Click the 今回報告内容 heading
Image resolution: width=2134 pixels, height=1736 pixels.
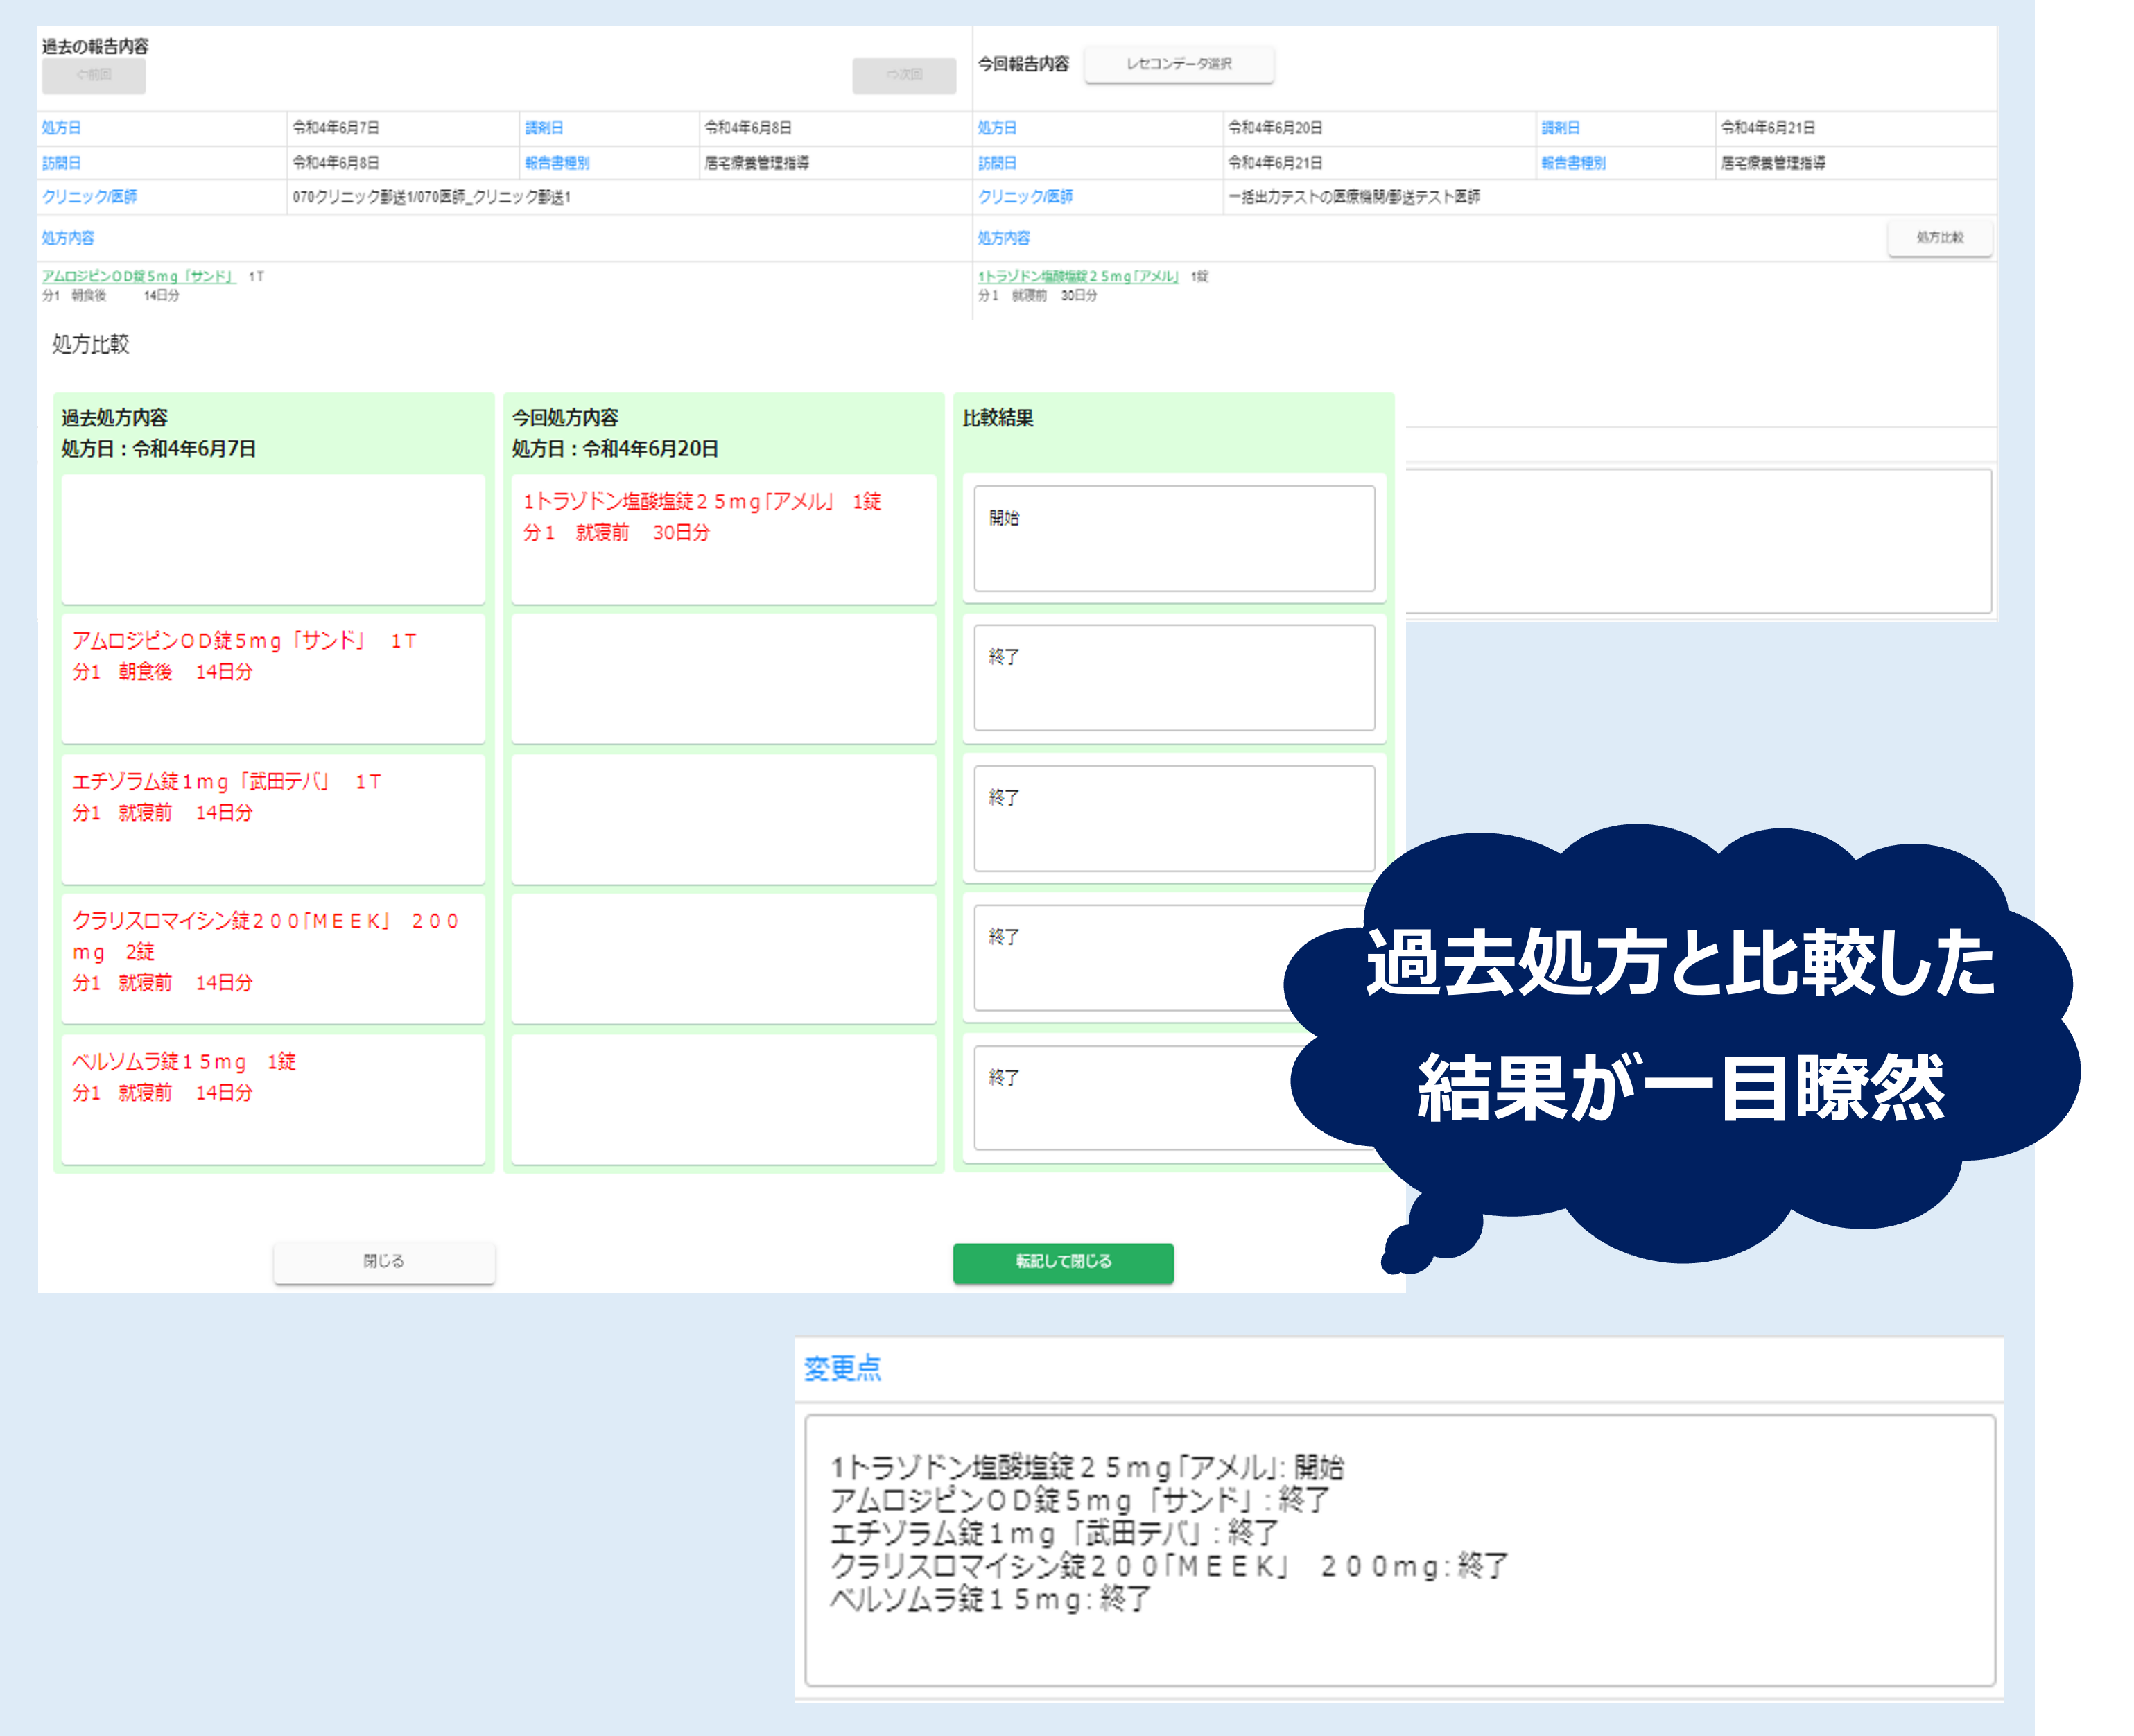click(x=1023, y=64)
